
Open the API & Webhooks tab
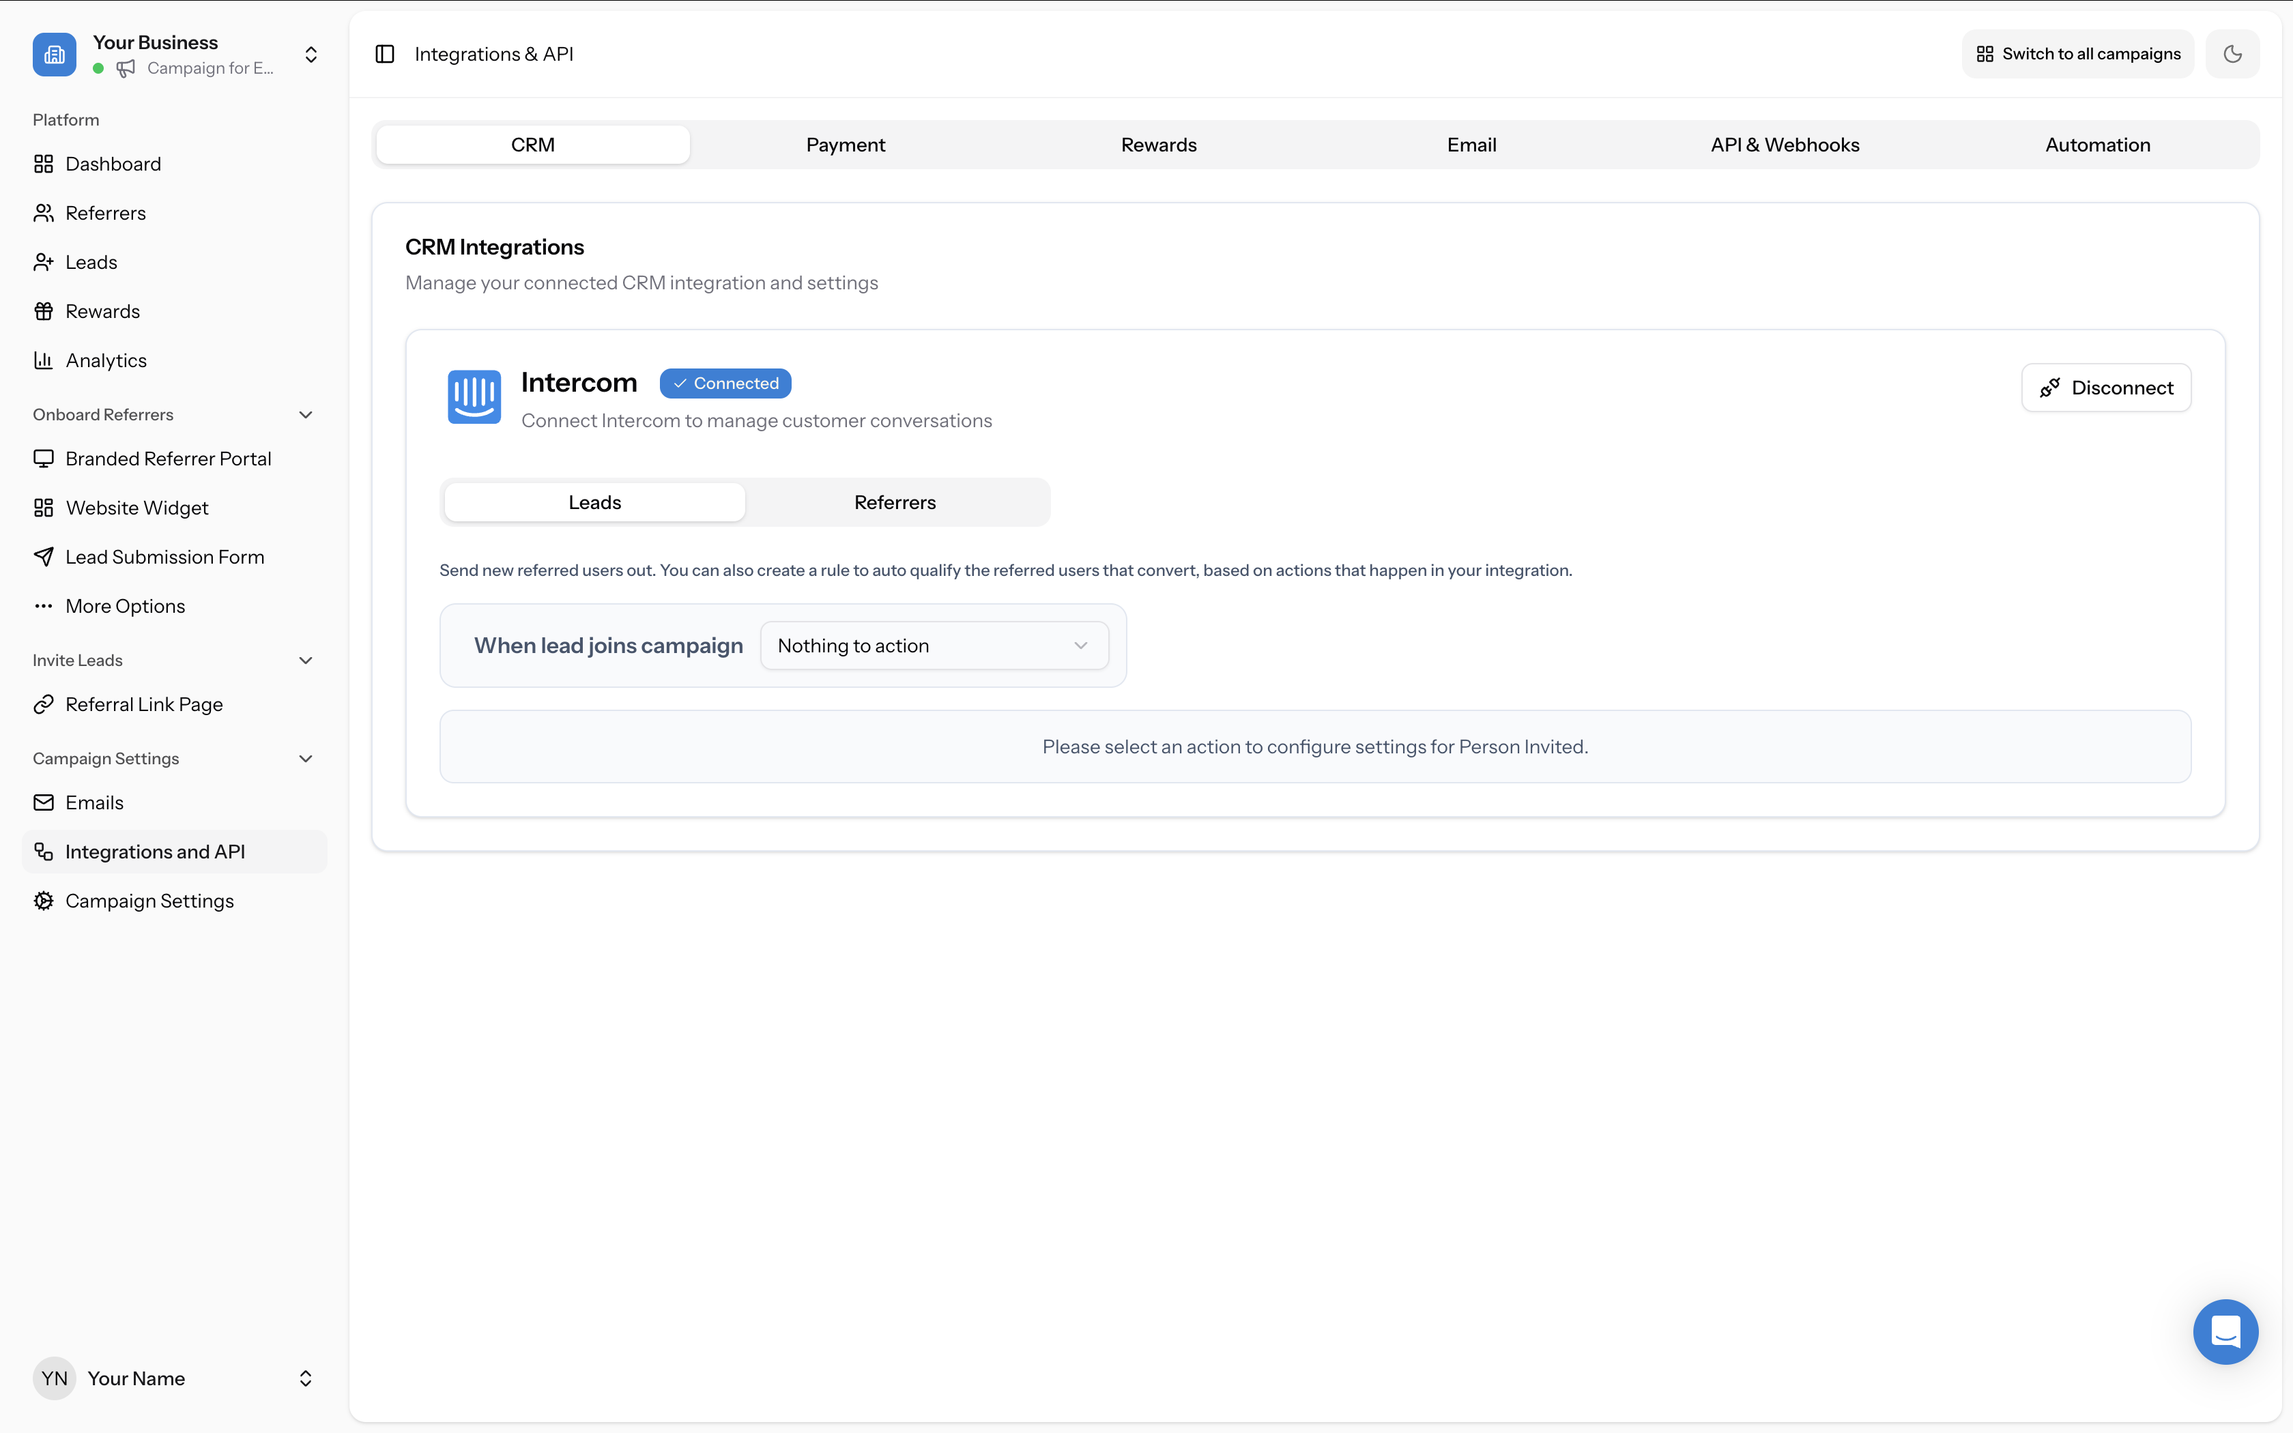tap(1784, 144)
